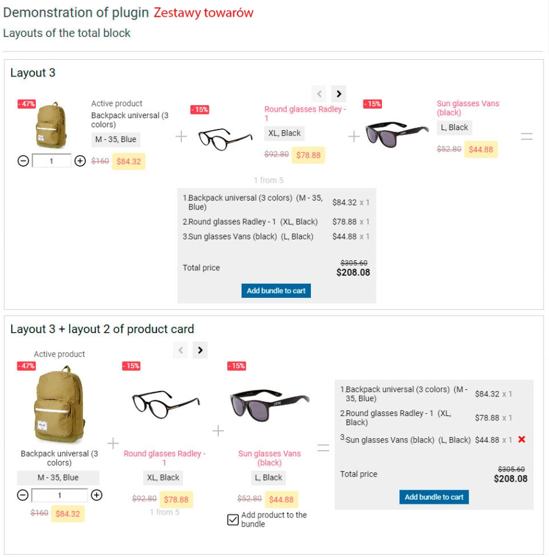Click 'Add bundle to cart' in Layout 3
Image resolution: width=549 pixels, height=557 pixels.
pos(276,291)
